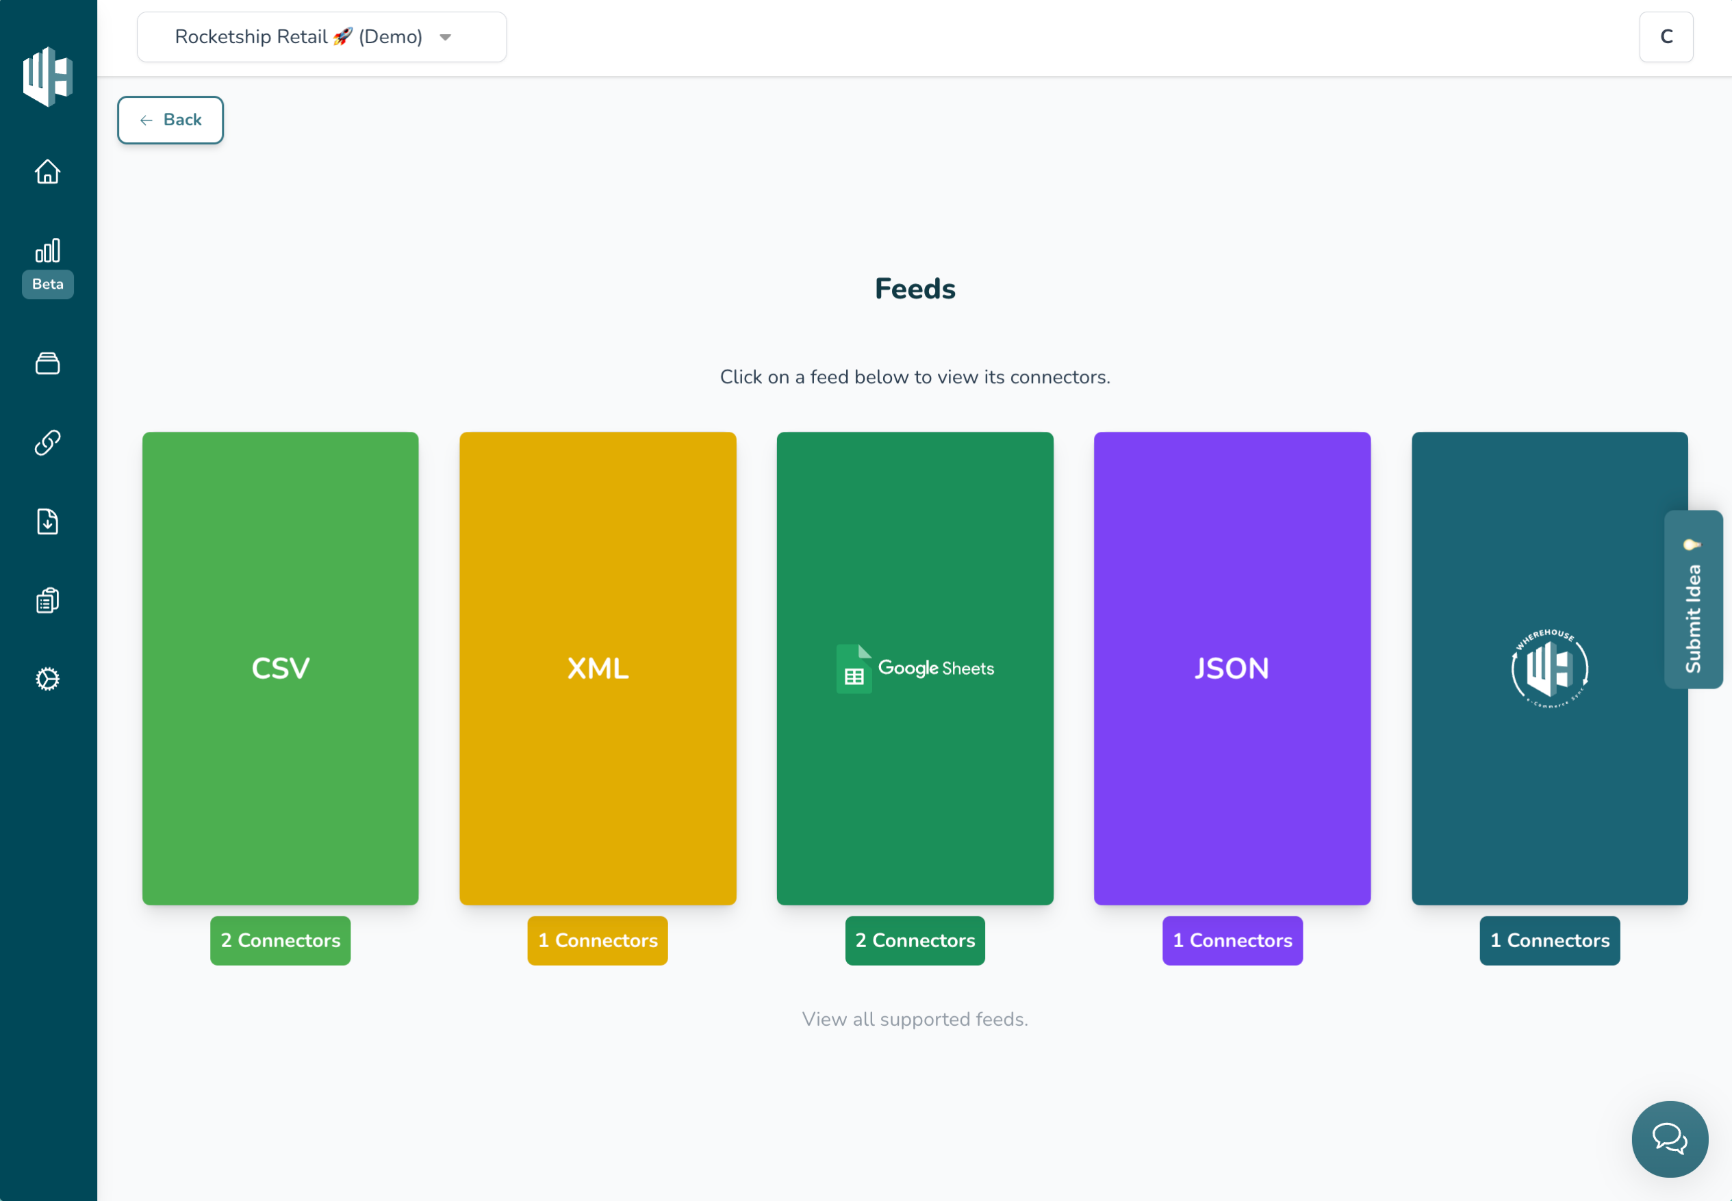Screen dimensions: 1732x1201
Task: Open the user avatar C menu
Action: point(1665,37)
